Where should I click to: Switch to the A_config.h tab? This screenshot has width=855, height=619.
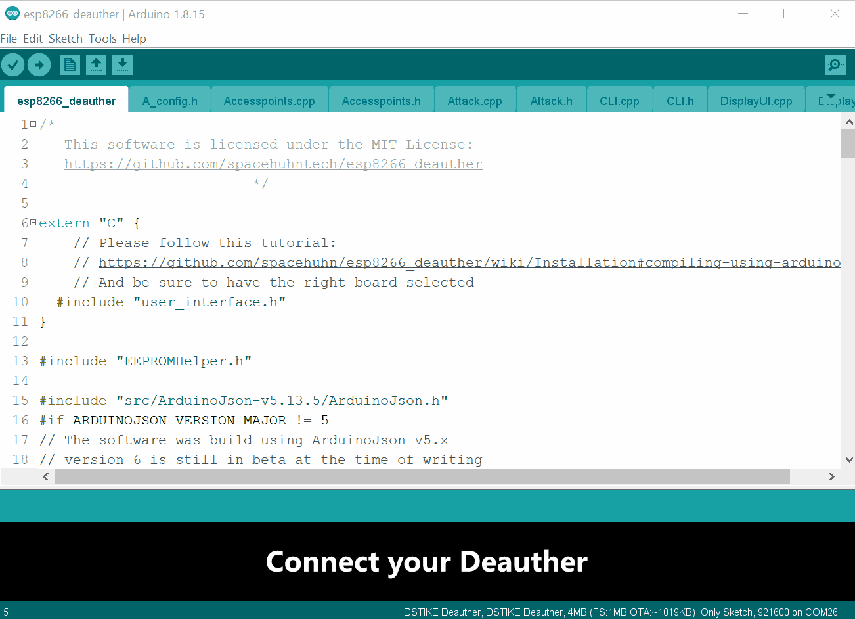coord(169,101)
